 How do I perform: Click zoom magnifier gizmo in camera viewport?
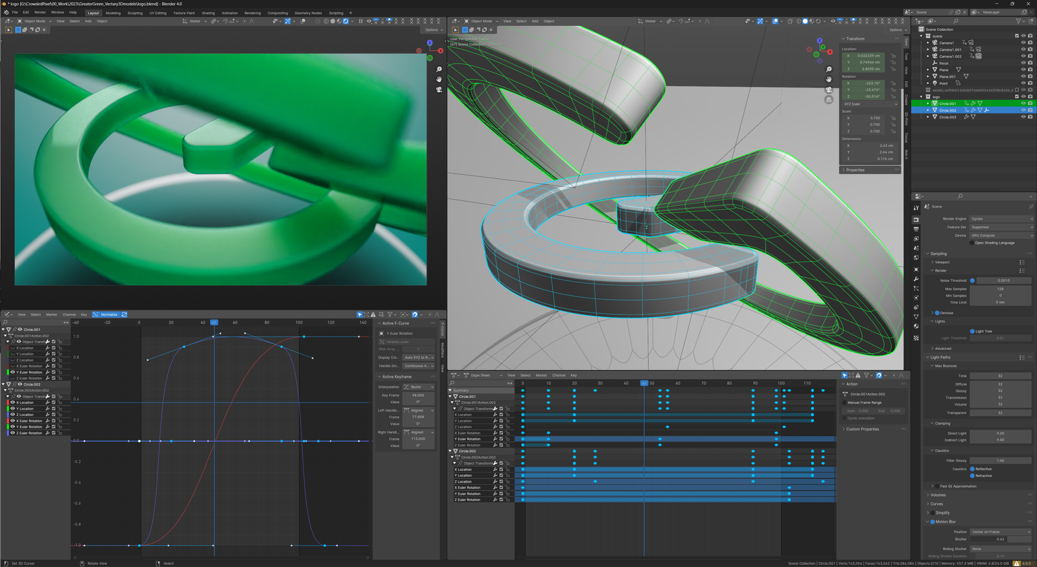[x=439, y=69]
